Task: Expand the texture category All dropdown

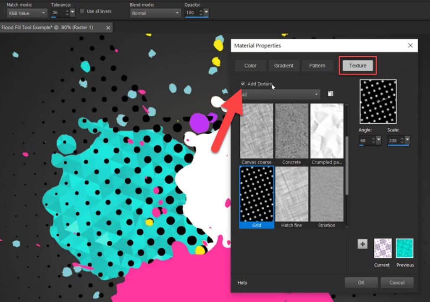Action: [316, 94]
